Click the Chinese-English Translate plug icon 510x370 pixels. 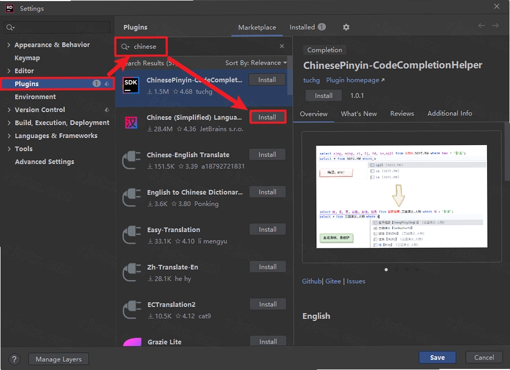131,160
